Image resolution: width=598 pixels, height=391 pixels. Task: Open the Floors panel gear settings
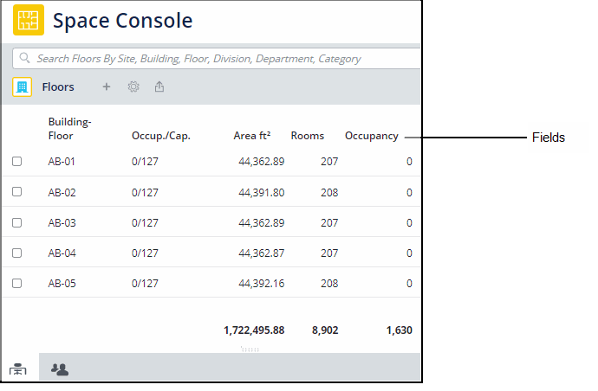pyautogui.click(x=133, y=87)
